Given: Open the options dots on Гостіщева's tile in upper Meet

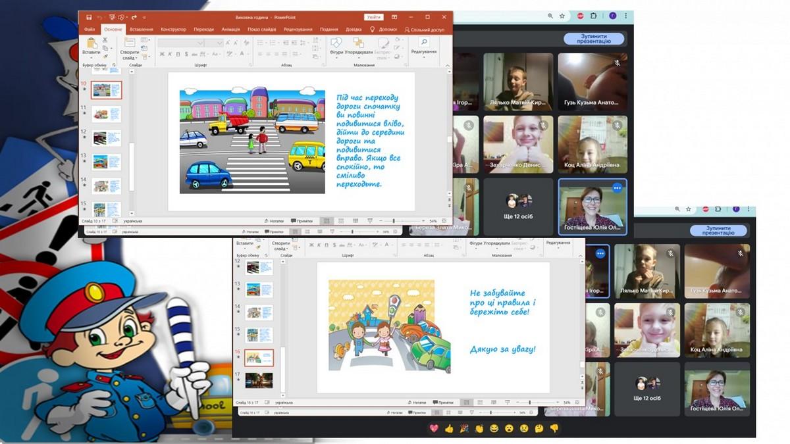Looking at the screenshot, I should [x=617, y=187].
